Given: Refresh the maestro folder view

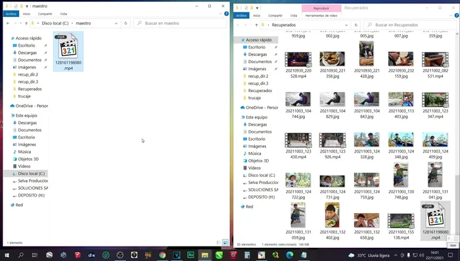Looking at the screenshot, I should coord(126,23).
